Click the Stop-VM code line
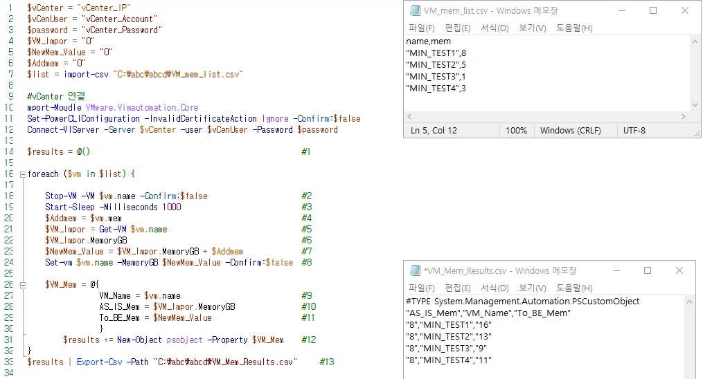 coord(126,196)
